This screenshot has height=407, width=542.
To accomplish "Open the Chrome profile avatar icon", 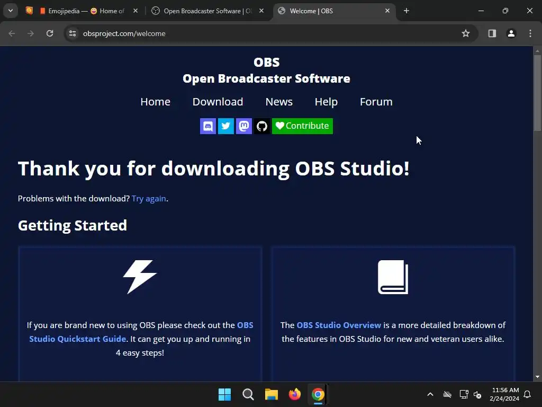I will pyautogui.click(x=511, y=33).
